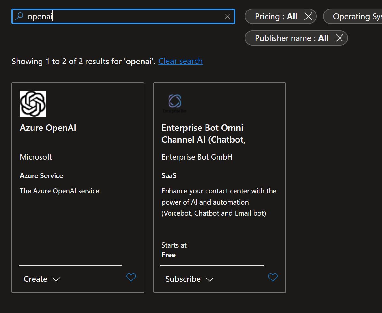382x313 pixels.
Task: Favorite Azure OpenAI using the heart icon
Action: click(131, 278)
